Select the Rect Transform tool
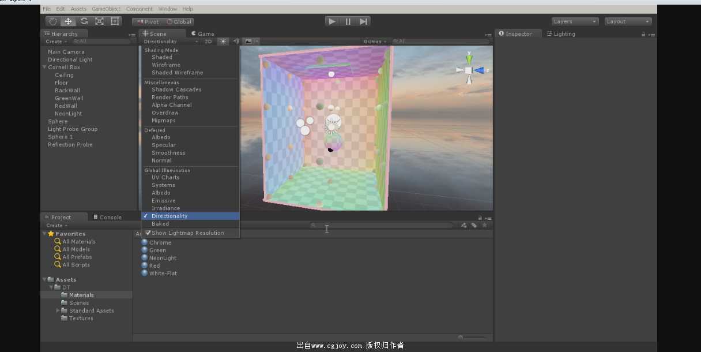Image resolution: width=701 pixels, height=352 pixels. pyautogui.click(x=115, y=21)
